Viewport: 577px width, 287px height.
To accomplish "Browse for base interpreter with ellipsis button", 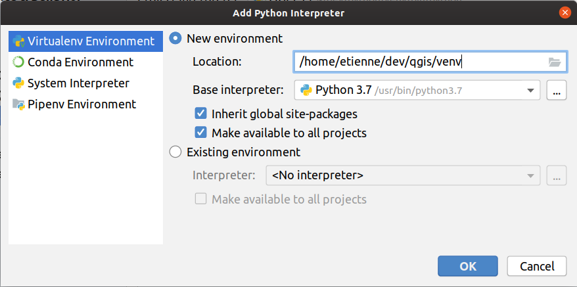I will (x=556, y=90).
